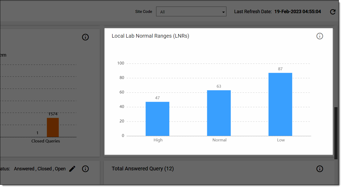Viewport: 342px width, 188px height.
Task: Click the Normal axis label
Action: tap(220, 140)
